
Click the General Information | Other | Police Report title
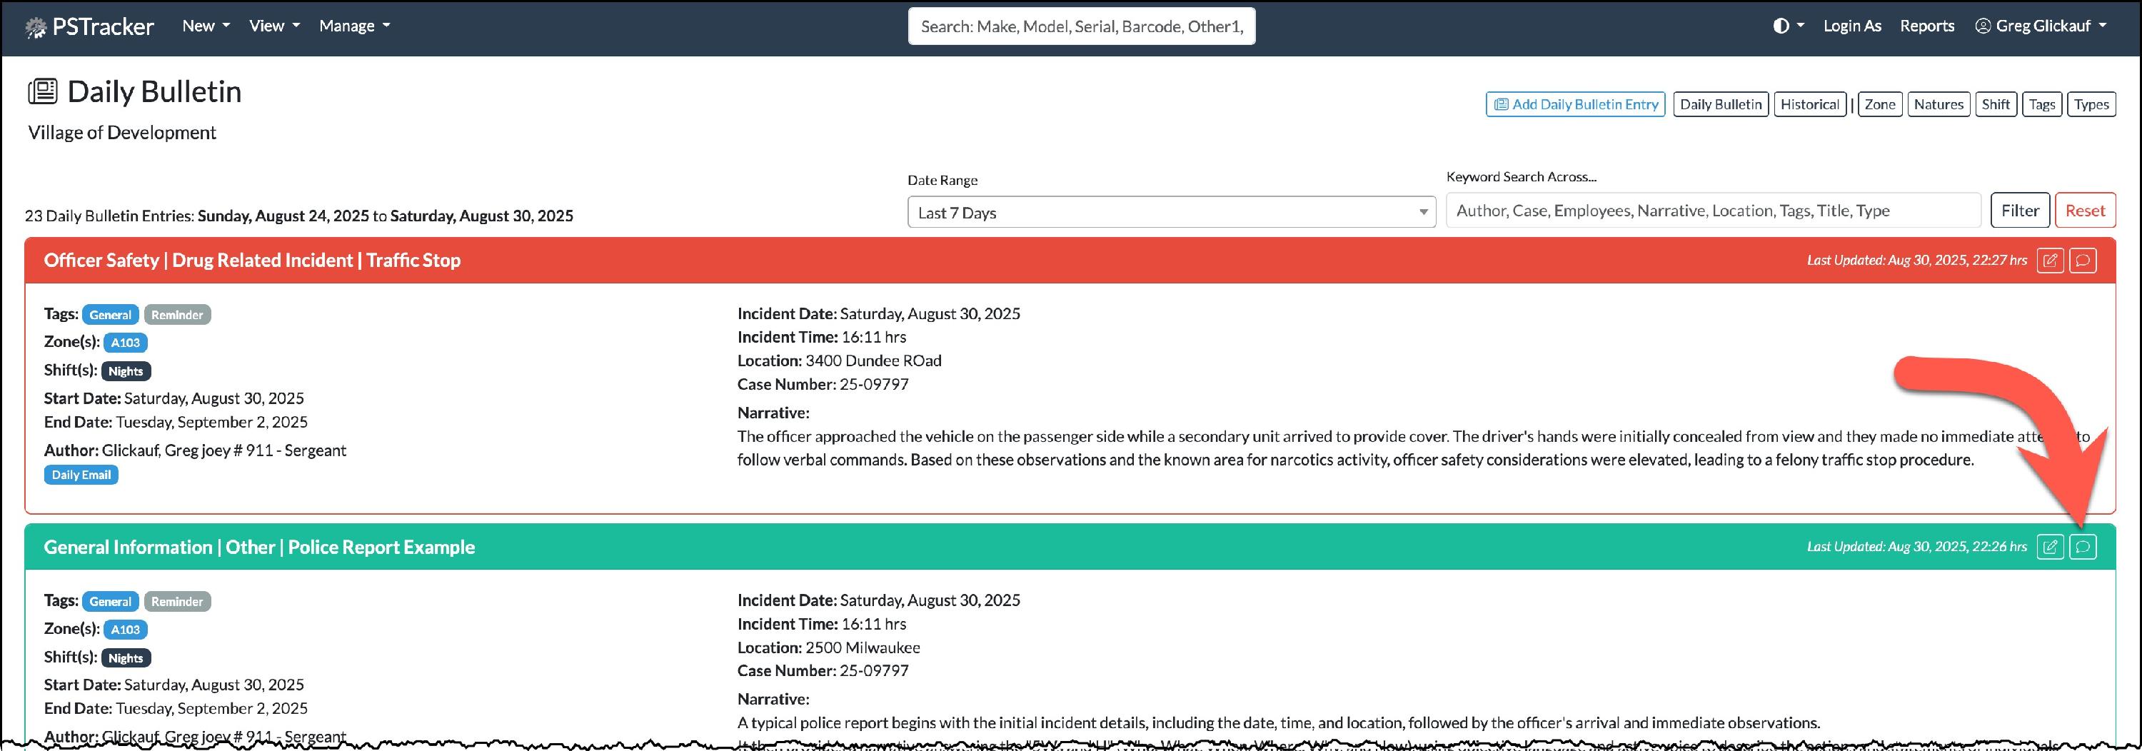tap(259, 548)
